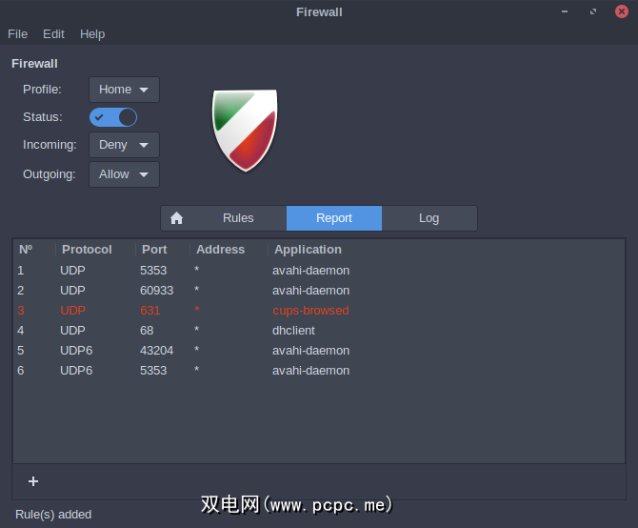Click the plus icon to add rule
638x528 pixels.
[33, 481]
